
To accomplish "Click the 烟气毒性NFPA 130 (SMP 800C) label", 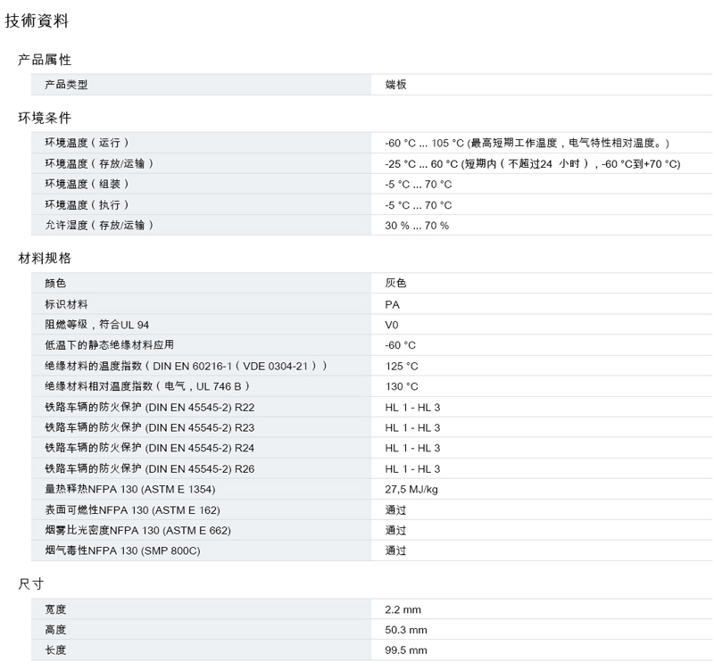I will tap(122, 550).
